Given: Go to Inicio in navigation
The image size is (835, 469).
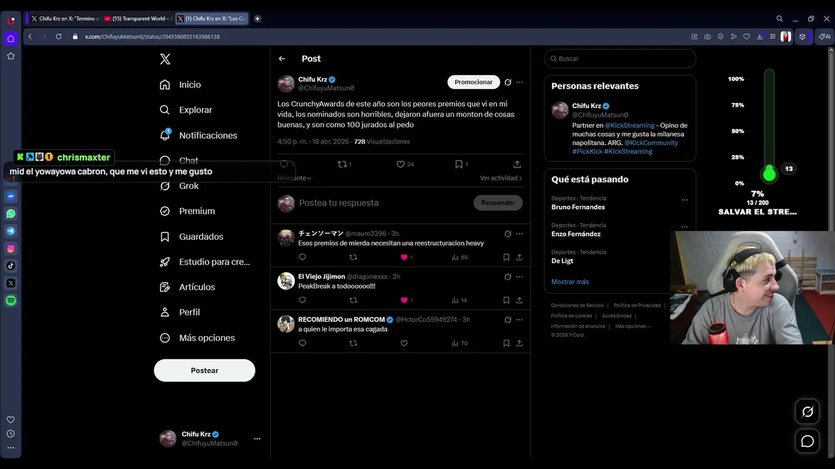Looking at the screenshot, I should [x=181, y=85].
